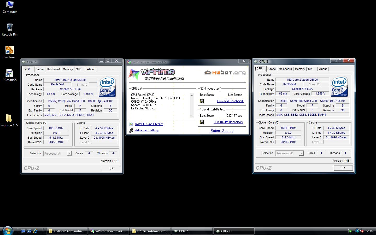Open the Computer desktop icon
This screenshot has height=235, width=376.
coord(10,7)
